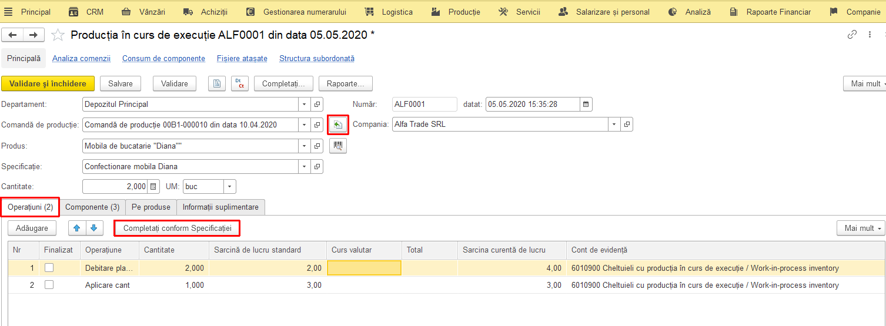Click Validare și închidere button
The image size is (886, 326).
coord(48,83)
